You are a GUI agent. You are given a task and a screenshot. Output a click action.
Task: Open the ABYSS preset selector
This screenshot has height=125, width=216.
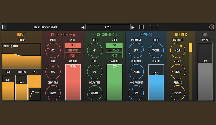tap(108, 27)
